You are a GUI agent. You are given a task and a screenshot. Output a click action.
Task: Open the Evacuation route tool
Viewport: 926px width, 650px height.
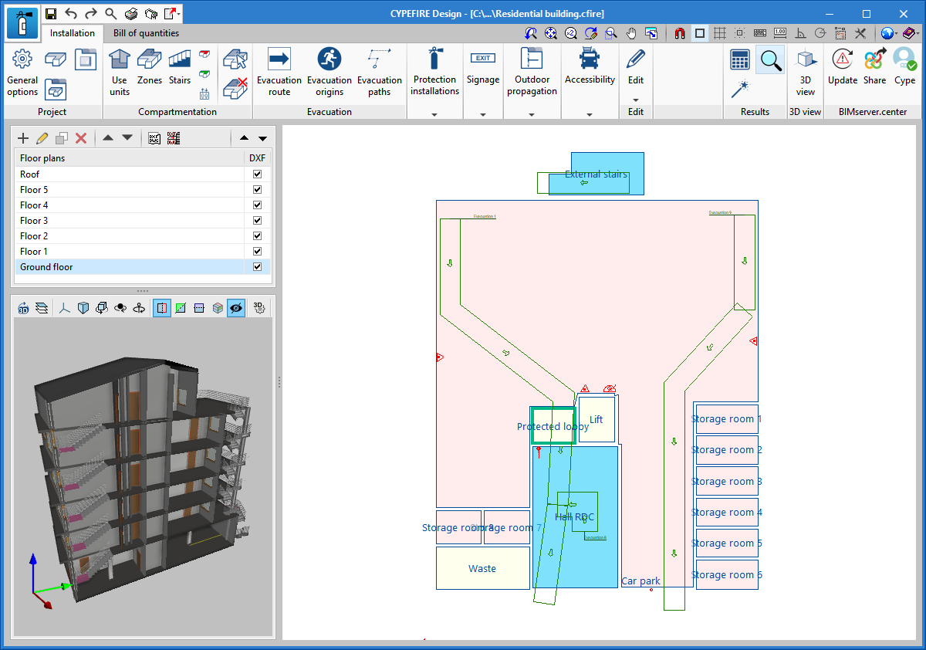[x=279, y=71]
